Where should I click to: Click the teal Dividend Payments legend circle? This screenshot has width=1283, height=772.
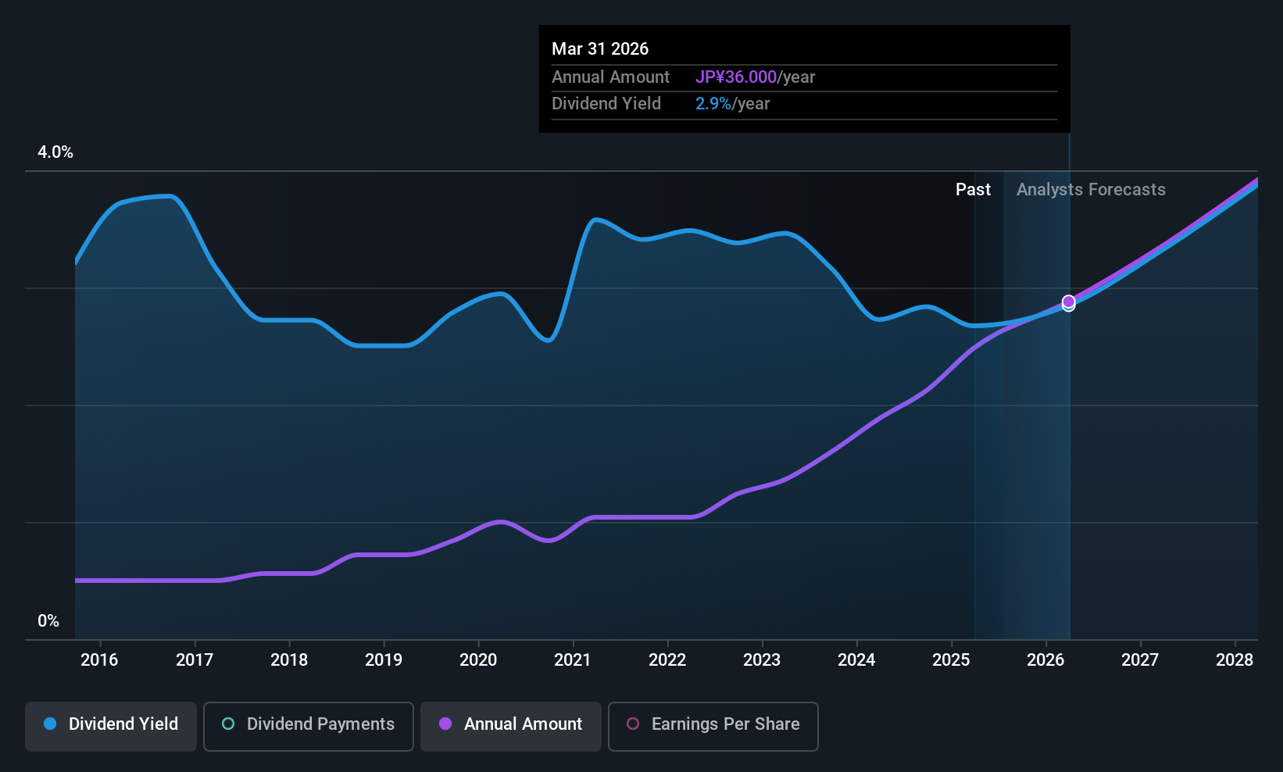click(x=228, y=724)
